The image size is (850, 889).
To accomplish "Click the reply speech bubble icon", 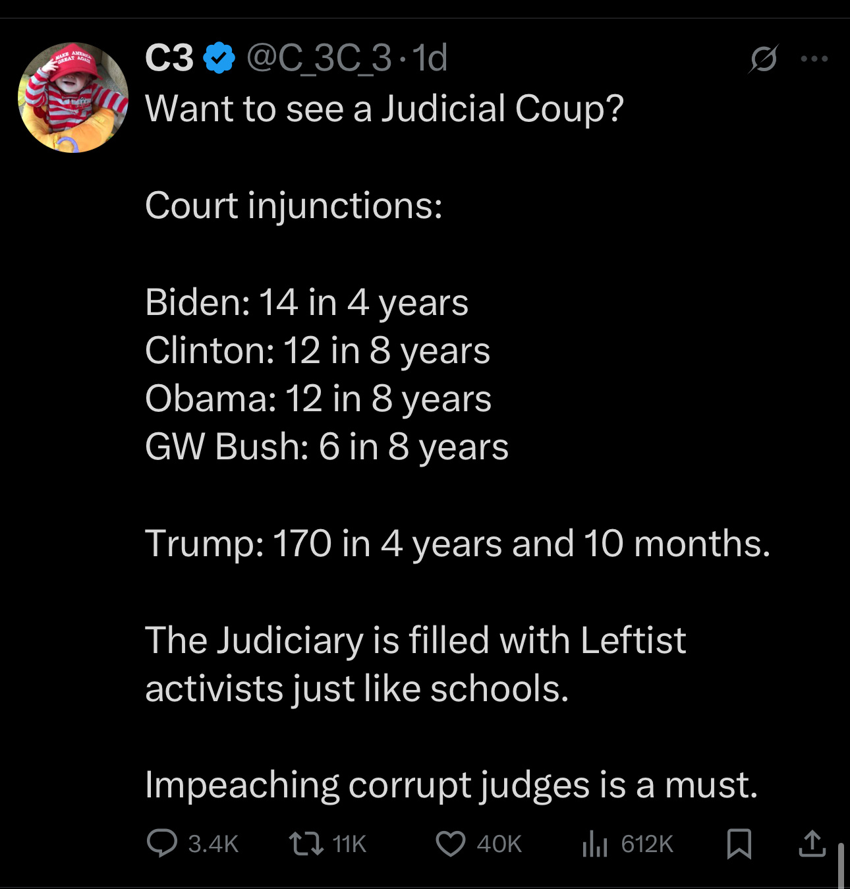I will [x=161, y=844].
